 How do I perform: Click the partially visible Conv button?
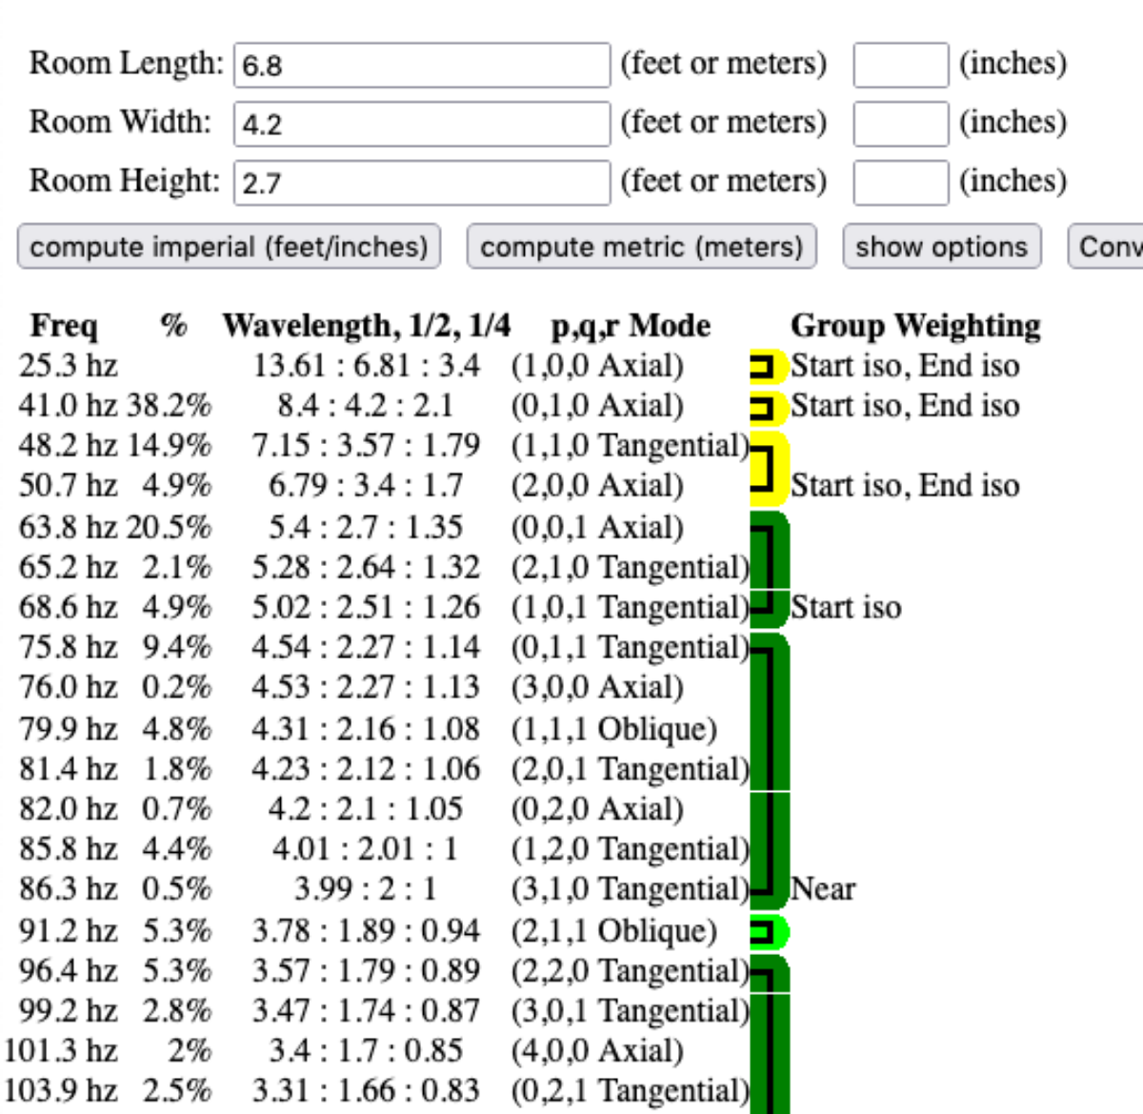(x=1107, y=247)
